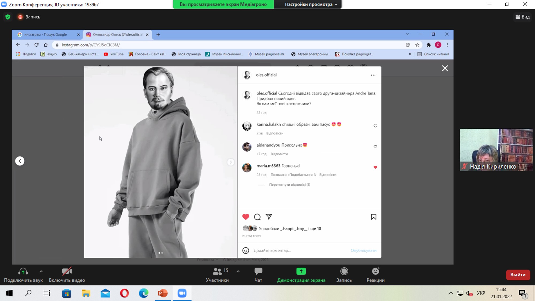Click the next image carousel arrow

231,162
